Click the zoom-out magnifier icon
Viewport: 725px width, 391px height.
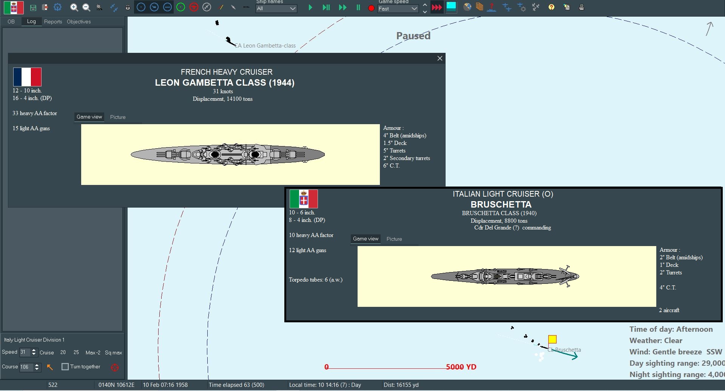tap(86, 7)
